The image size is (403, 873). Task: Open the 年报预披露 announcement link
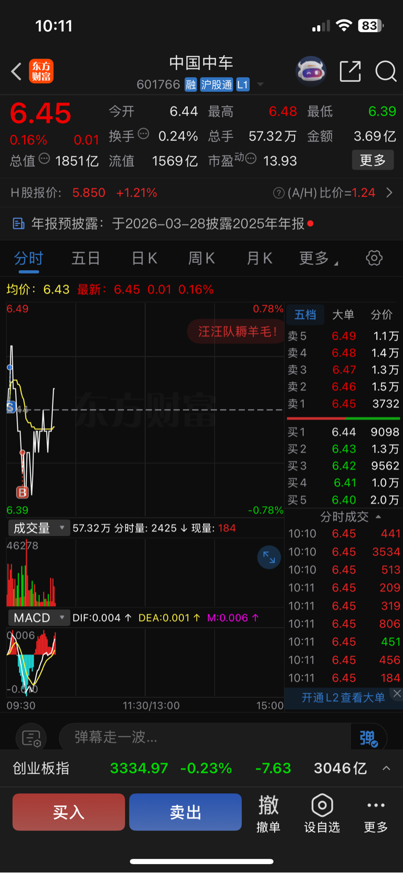[167, 224]
